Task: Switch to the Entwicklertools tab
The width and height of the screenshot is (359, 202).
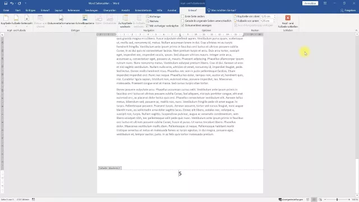Action: click(x=143, y=10)
